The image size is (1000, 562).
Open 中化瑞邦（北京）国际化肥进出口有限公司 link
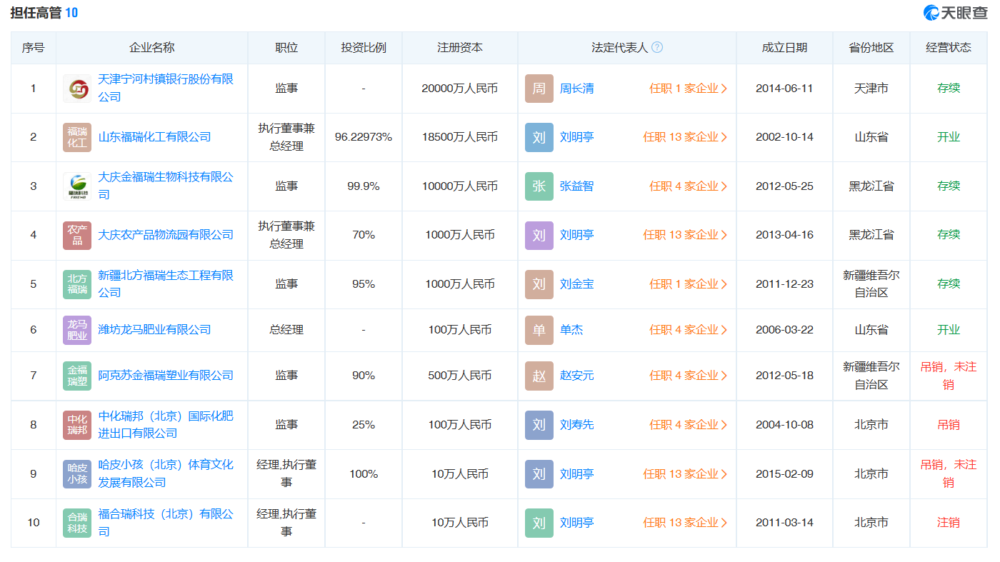click(x=166, y=425)
